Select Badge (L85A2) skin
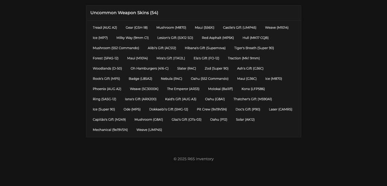387x186 pixels. [x=140, y=79]
